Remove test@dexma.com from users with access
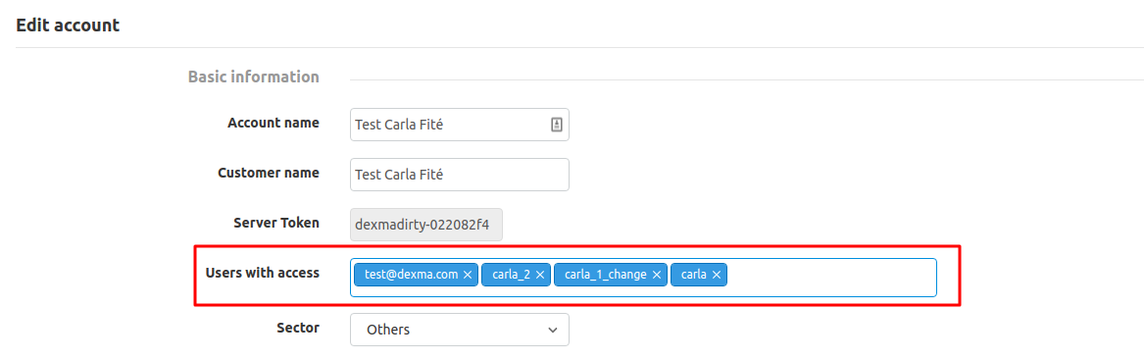This screenshot has height=360, width=1144. click(468, 275)
